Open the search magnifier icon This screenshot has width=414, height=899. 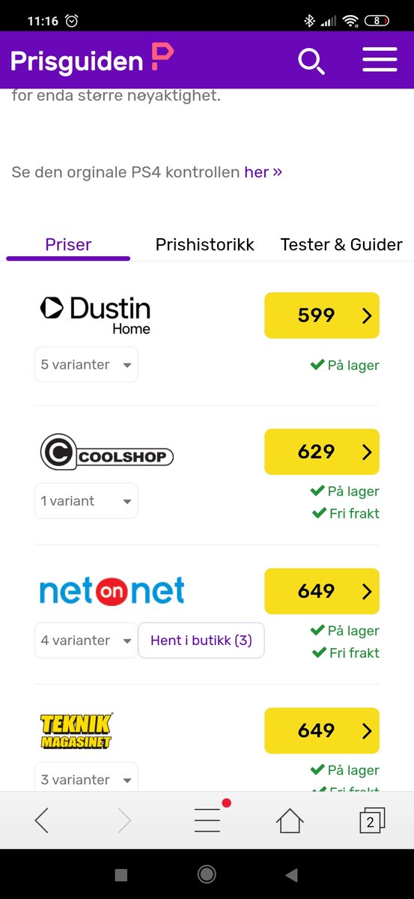point(311,61)
